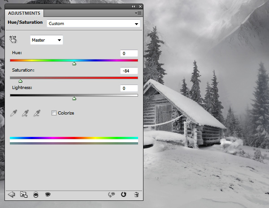The image size is (269, 208).
Task: Click the Saturation: label
Action: click(x=23, y=70)
